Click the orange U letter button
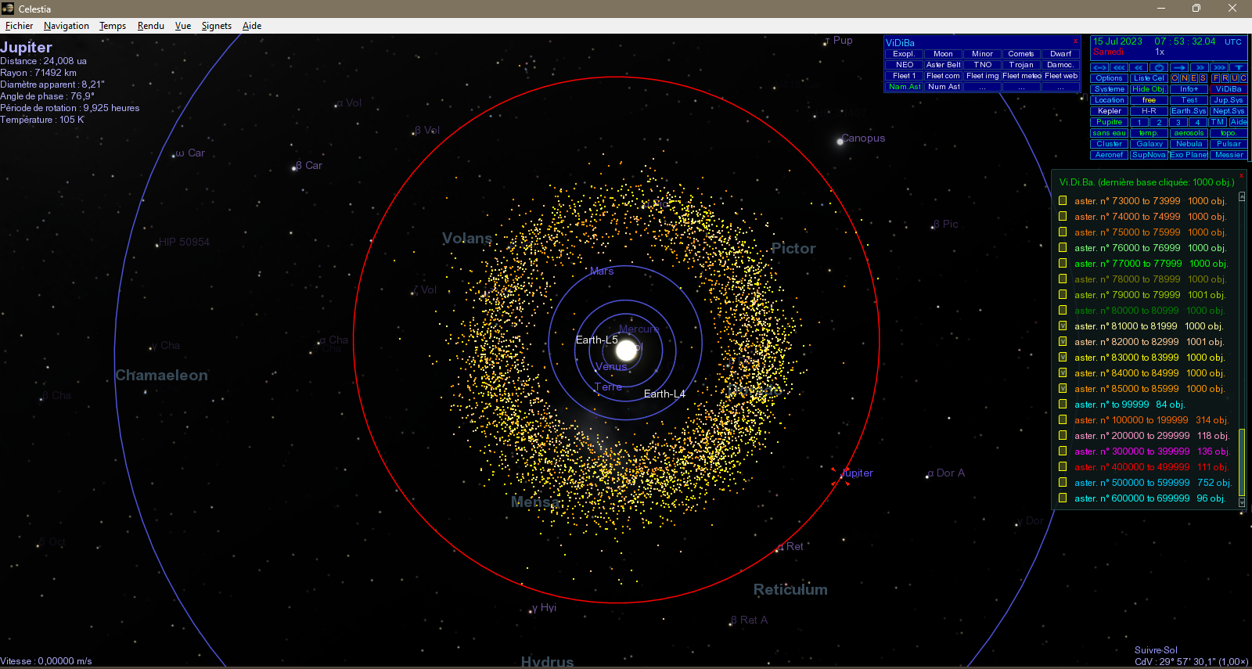The height and width of the screenshot is (669, 1252). tap(1234, 78)
